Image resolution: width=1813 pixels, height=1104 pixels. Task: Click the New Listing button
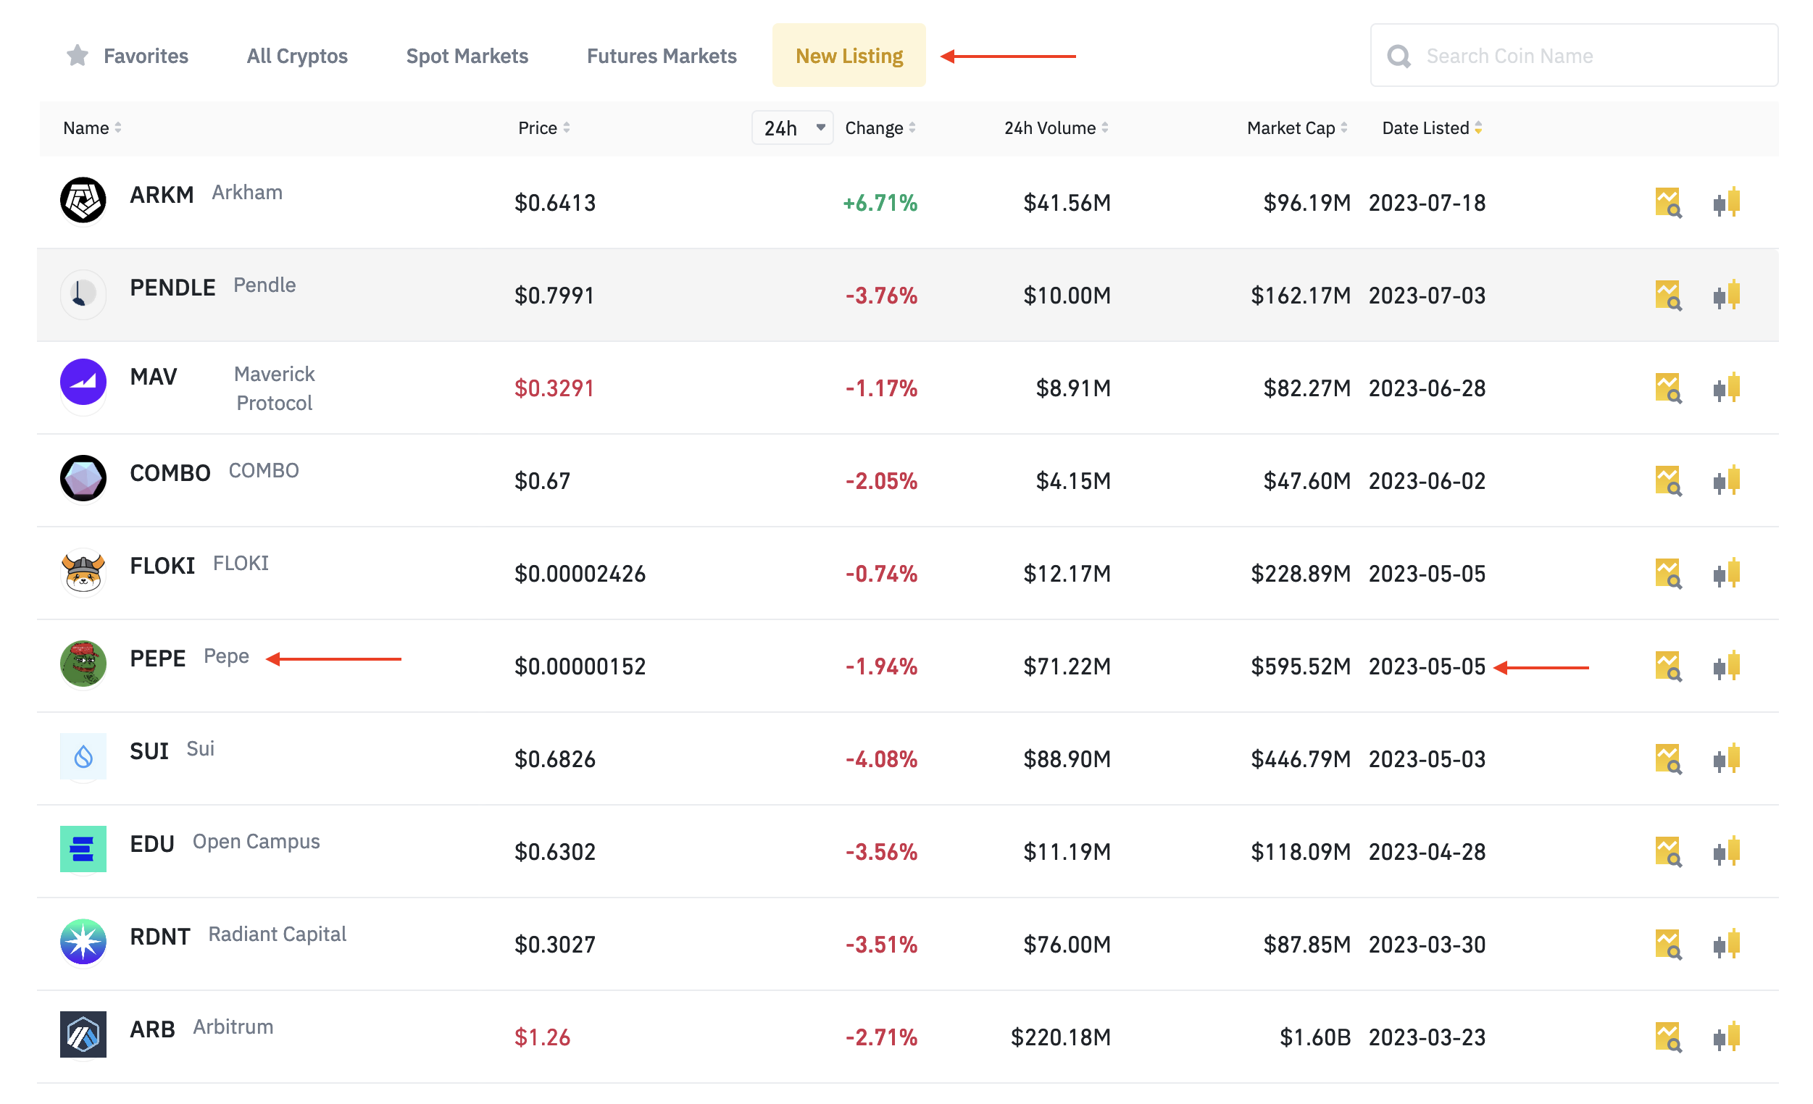pyautogui.click(x=849, y=54)
